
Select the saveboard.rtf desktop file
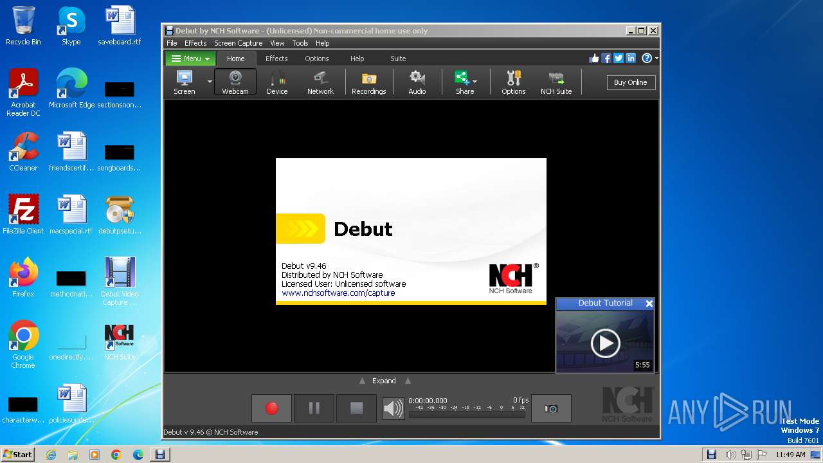(x=120, y=26)
